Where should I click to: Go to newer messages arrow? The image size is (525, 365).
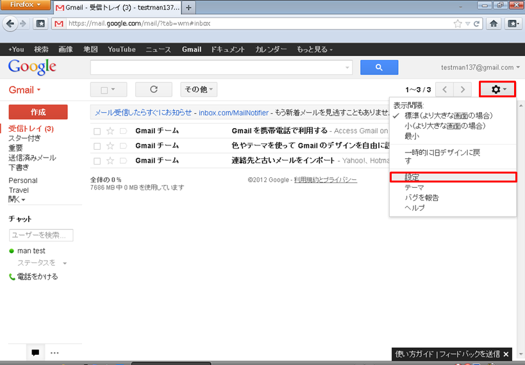[445, 89]
